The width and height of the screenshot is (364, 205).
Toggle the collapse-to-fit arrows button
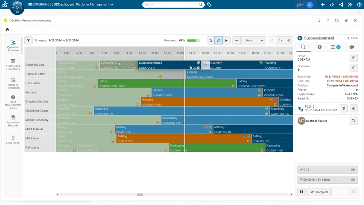click(x=218, y=41)
